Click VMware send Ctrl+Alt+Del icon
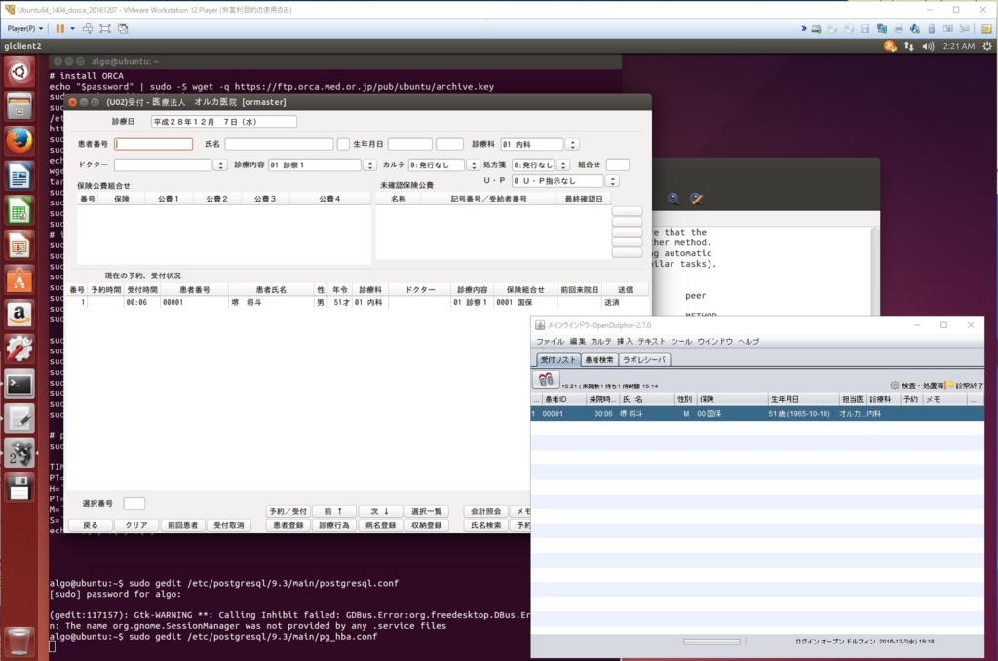Screen dimensions: 998x661 (x=88, y=28)
